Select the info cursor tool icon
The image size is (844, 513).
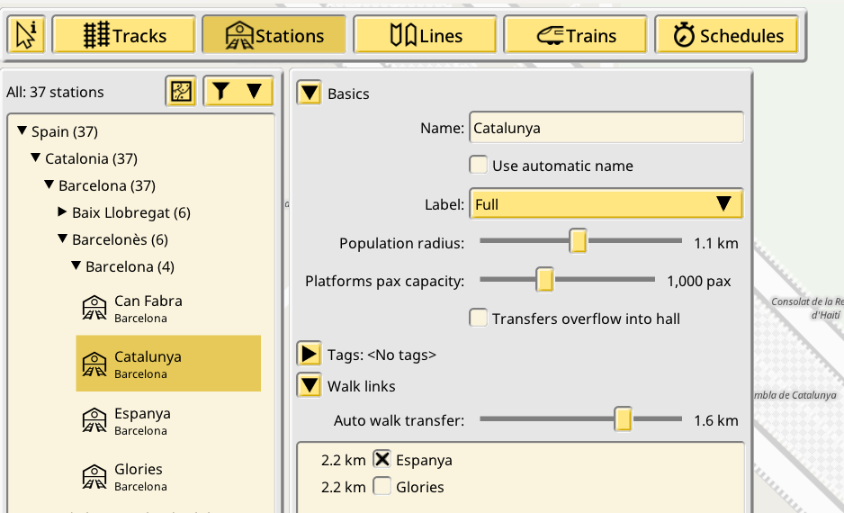pyautogui.click(x=25, y=35)
